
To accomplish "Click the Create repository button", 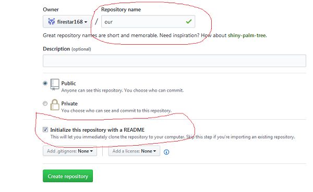I will [x=68, y=176].
